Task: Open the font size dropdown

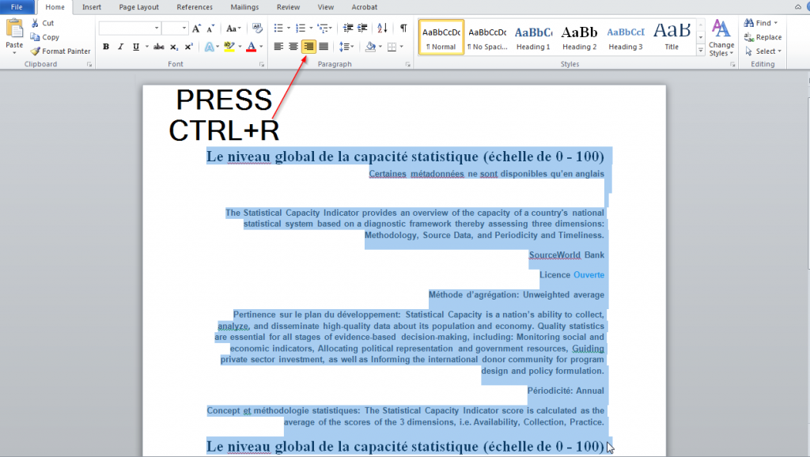Action: (x=184, y=28)
